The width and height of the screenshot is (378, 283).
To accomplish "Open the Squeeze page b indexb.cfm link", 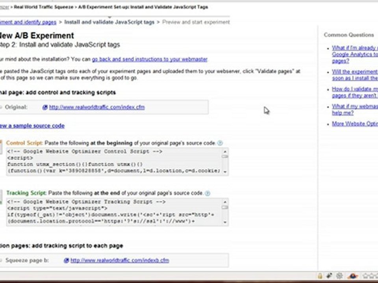I will coord(120,260).
